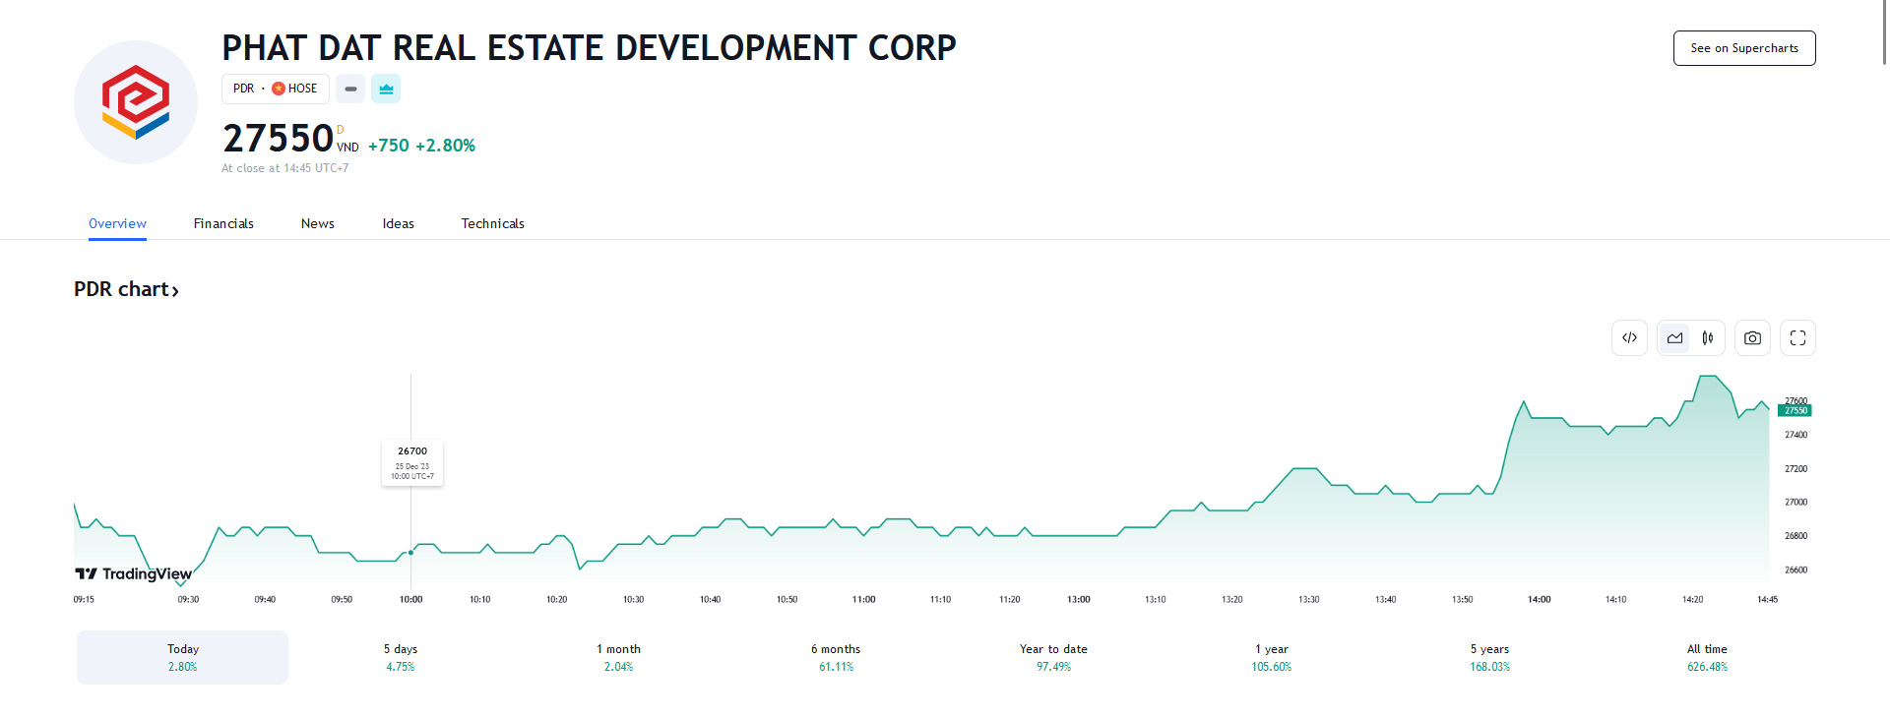Select the 1 month time range

click(x=618, y=657)
